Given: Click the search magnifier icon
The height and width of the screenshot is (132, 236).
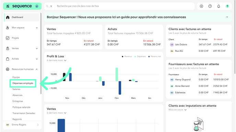Looking at the screenshot, I should point(47,6).
